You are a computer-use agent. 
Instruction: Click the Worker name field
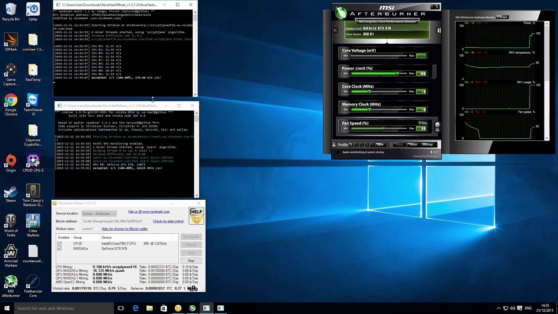click(x=90, y=229)
